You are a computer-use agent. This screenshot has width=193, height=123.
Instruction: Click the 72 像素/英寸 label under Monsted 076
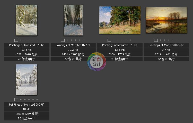pos(27,59)
